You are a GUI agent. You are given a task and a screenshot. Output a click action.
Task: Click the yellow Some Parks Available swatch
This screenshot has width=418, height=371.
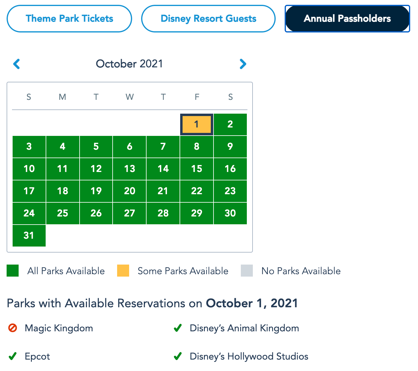pyautogui.click(x=123, y=271)
